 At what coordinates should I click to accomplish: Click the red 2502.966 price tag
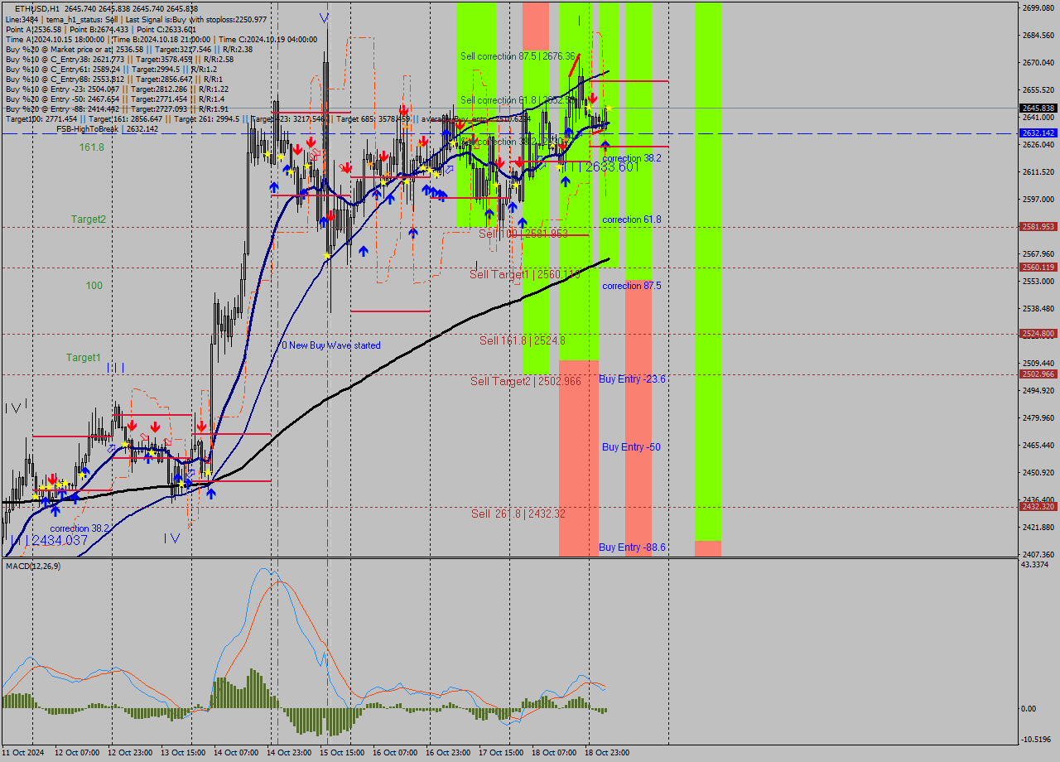(1038, 374)
